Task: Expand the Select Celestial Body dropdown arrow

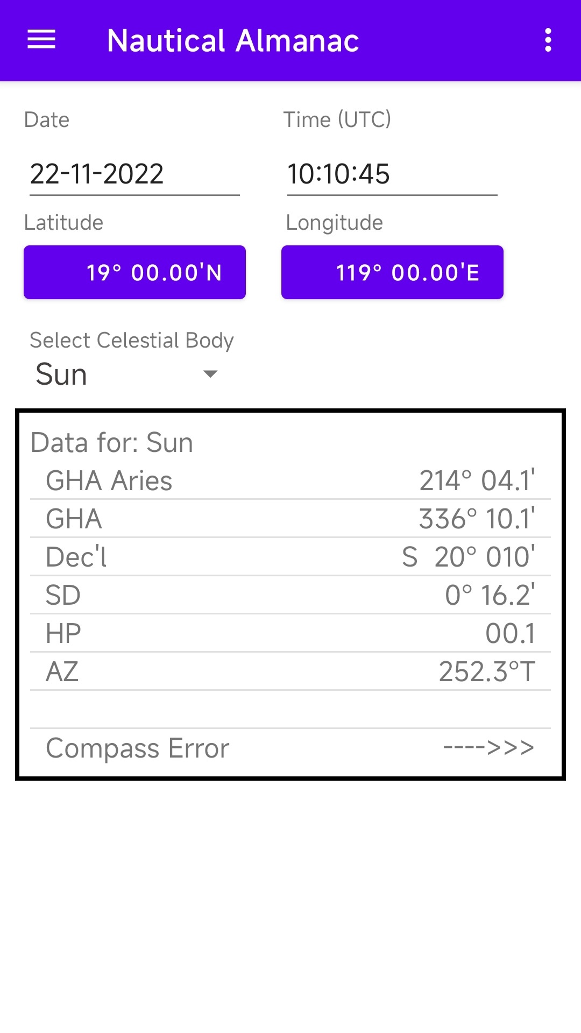Action: (210, 374)
